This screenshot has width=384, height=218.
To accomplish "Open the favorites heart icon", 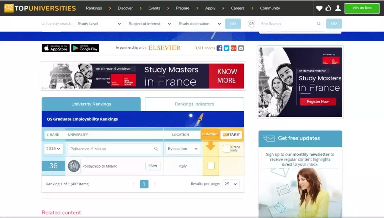I will pos(319,8).
